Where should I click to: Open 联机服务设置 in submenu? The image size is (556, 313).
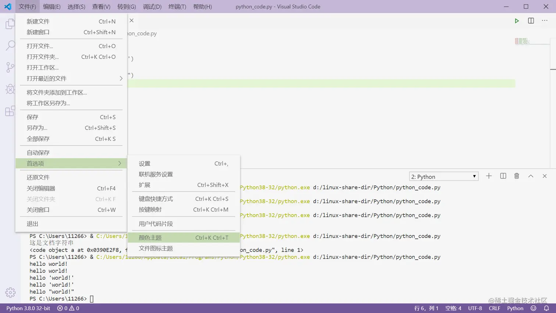tap(183, 174)
